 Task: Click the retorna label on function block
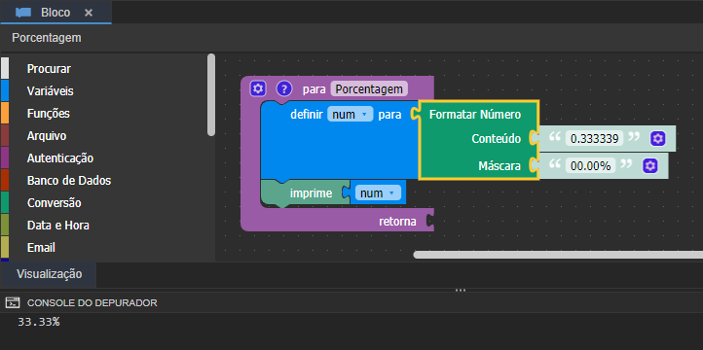(397, 222)
